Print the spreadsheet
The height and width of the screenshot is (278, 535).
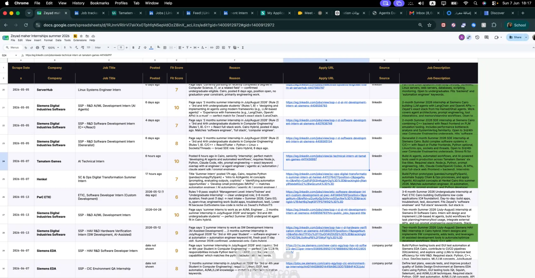pyautogui.click(x=37, y=48)
